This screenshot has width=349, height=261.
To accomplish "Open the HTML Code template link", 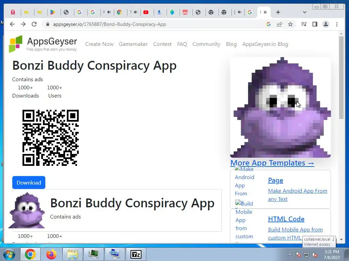I will (x=286, y=219).
